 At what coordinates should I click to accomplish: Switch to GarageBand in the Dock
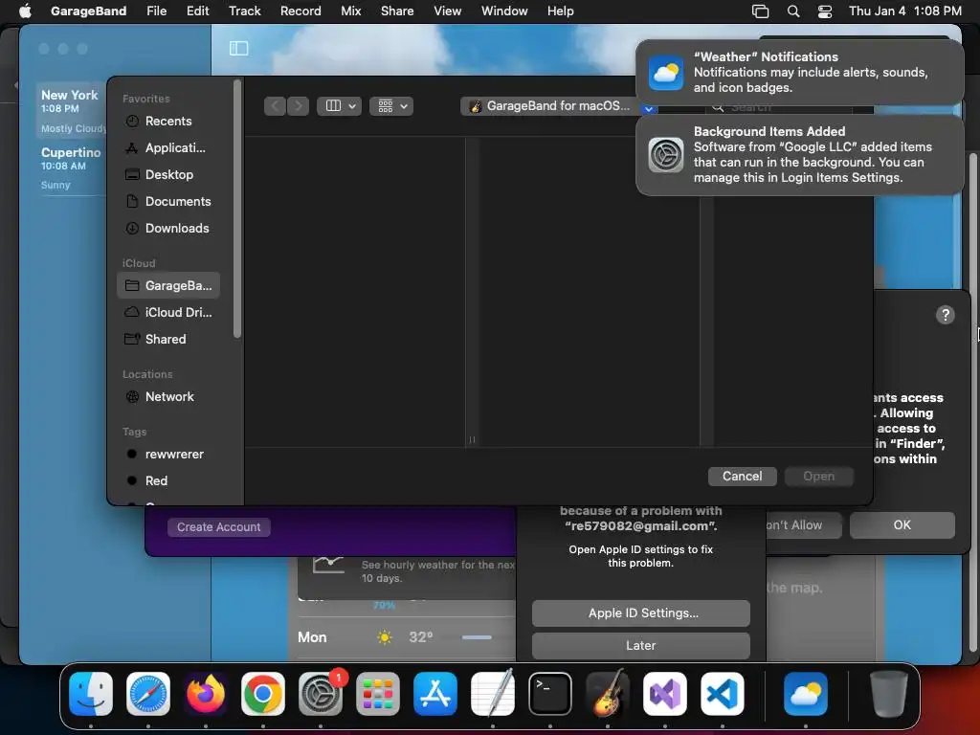click(608, 694)
